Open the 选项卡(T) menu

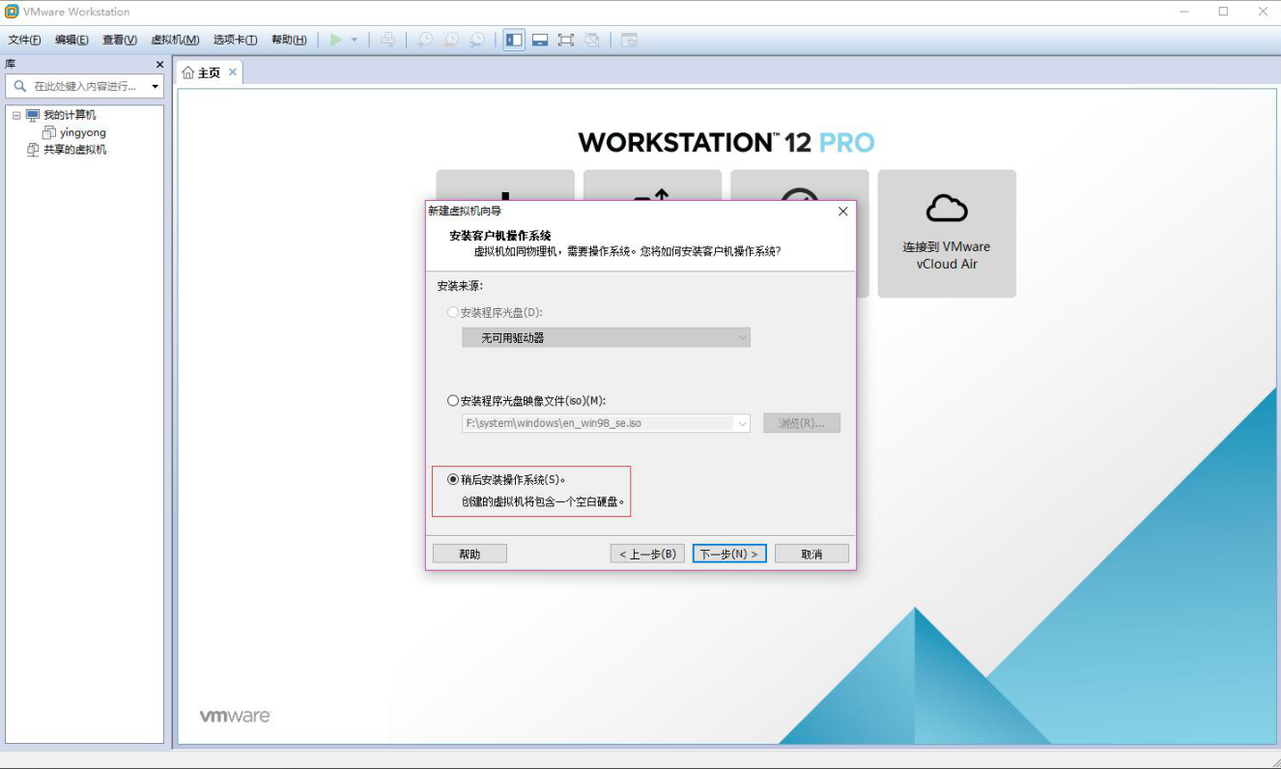click(235, 40)
